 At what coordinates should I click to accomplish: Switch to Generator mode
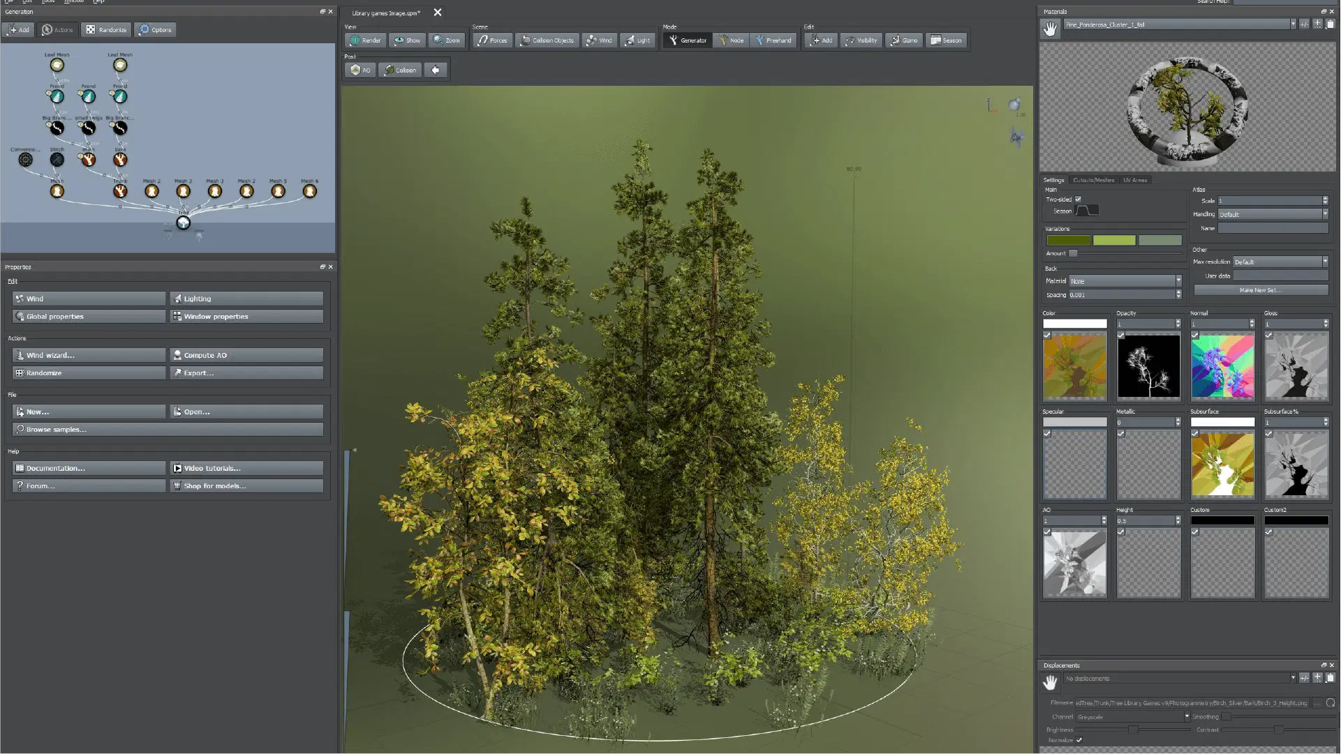(688, 40)
